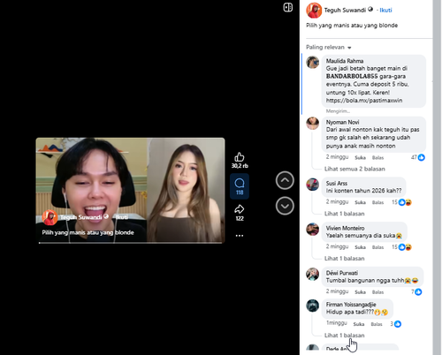The height and width of the screenshot is (355, 442).
Task: Expand Lihat 1 balasan under Susi Arss
Action: pyautogui.click(x=344, y=214)
